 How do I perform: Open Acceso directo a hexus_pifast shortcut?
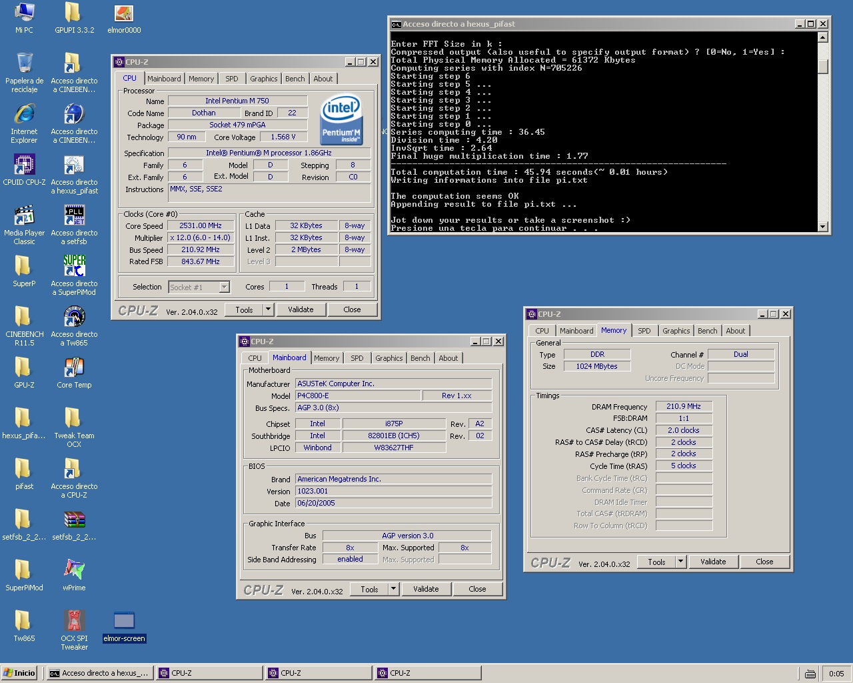[x=74, y=174]
